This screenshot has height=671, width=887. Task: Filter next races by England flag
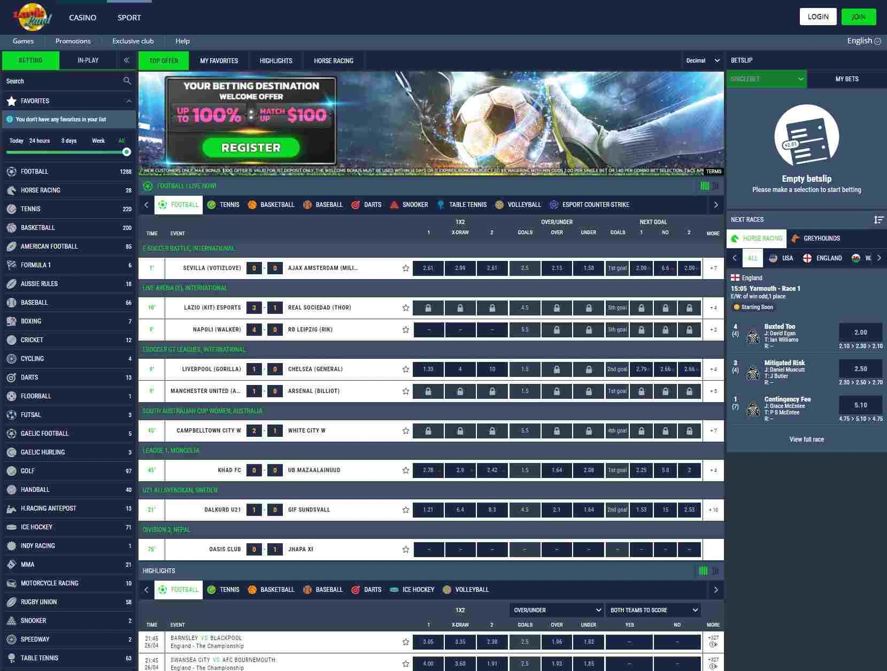[x=822, y=258]
